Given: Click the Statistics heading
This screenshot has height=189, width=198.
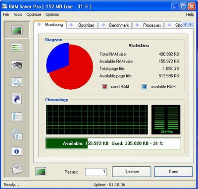Looking at the screenshot, I should (139, 46).
